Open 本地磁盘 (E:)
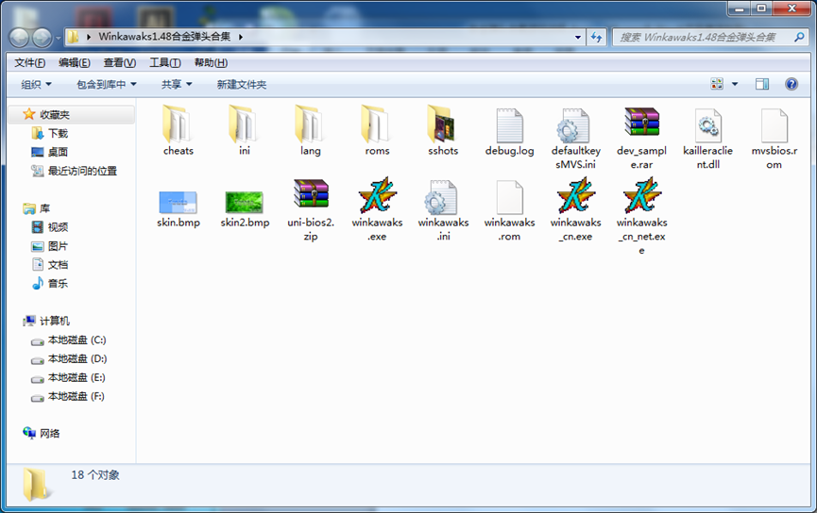This screenshot has height=513, width=817. click(77, 377)
